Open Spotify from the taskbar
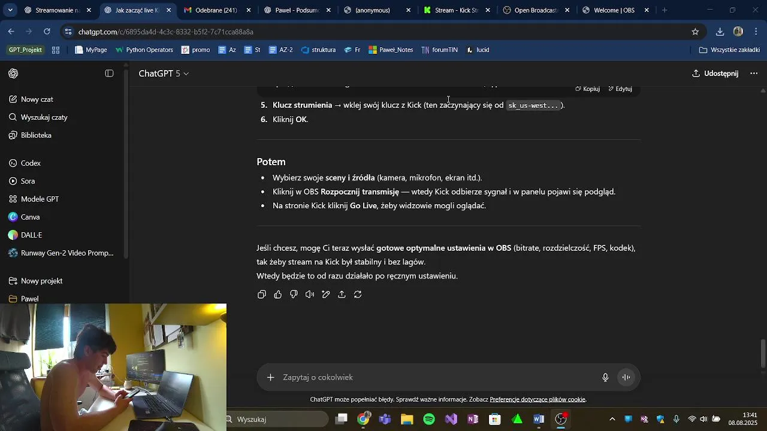The image size is (767, 431). point(429,419)
